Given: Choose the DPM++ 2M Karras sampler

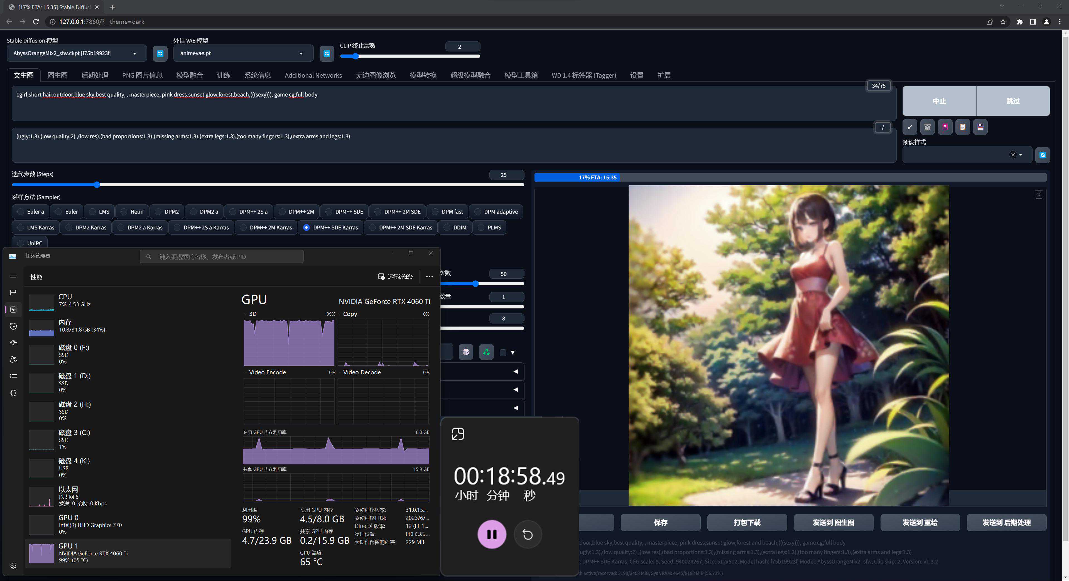Looking at the screenshot, I should (244, 228).
